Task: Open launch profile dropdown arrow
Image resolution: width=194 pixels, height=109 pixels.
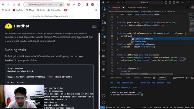Action: [x=189, y=78]
